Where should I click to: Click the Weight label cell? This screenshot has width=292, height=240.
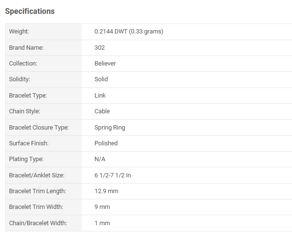click(x=19, y=32)
